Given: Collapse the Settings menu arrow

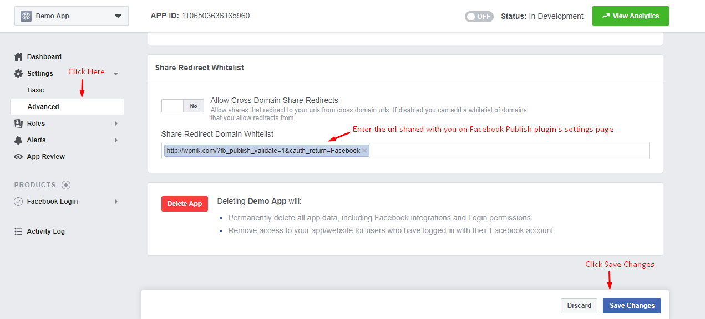Looking at the screenshot, I should click(116, 74).
